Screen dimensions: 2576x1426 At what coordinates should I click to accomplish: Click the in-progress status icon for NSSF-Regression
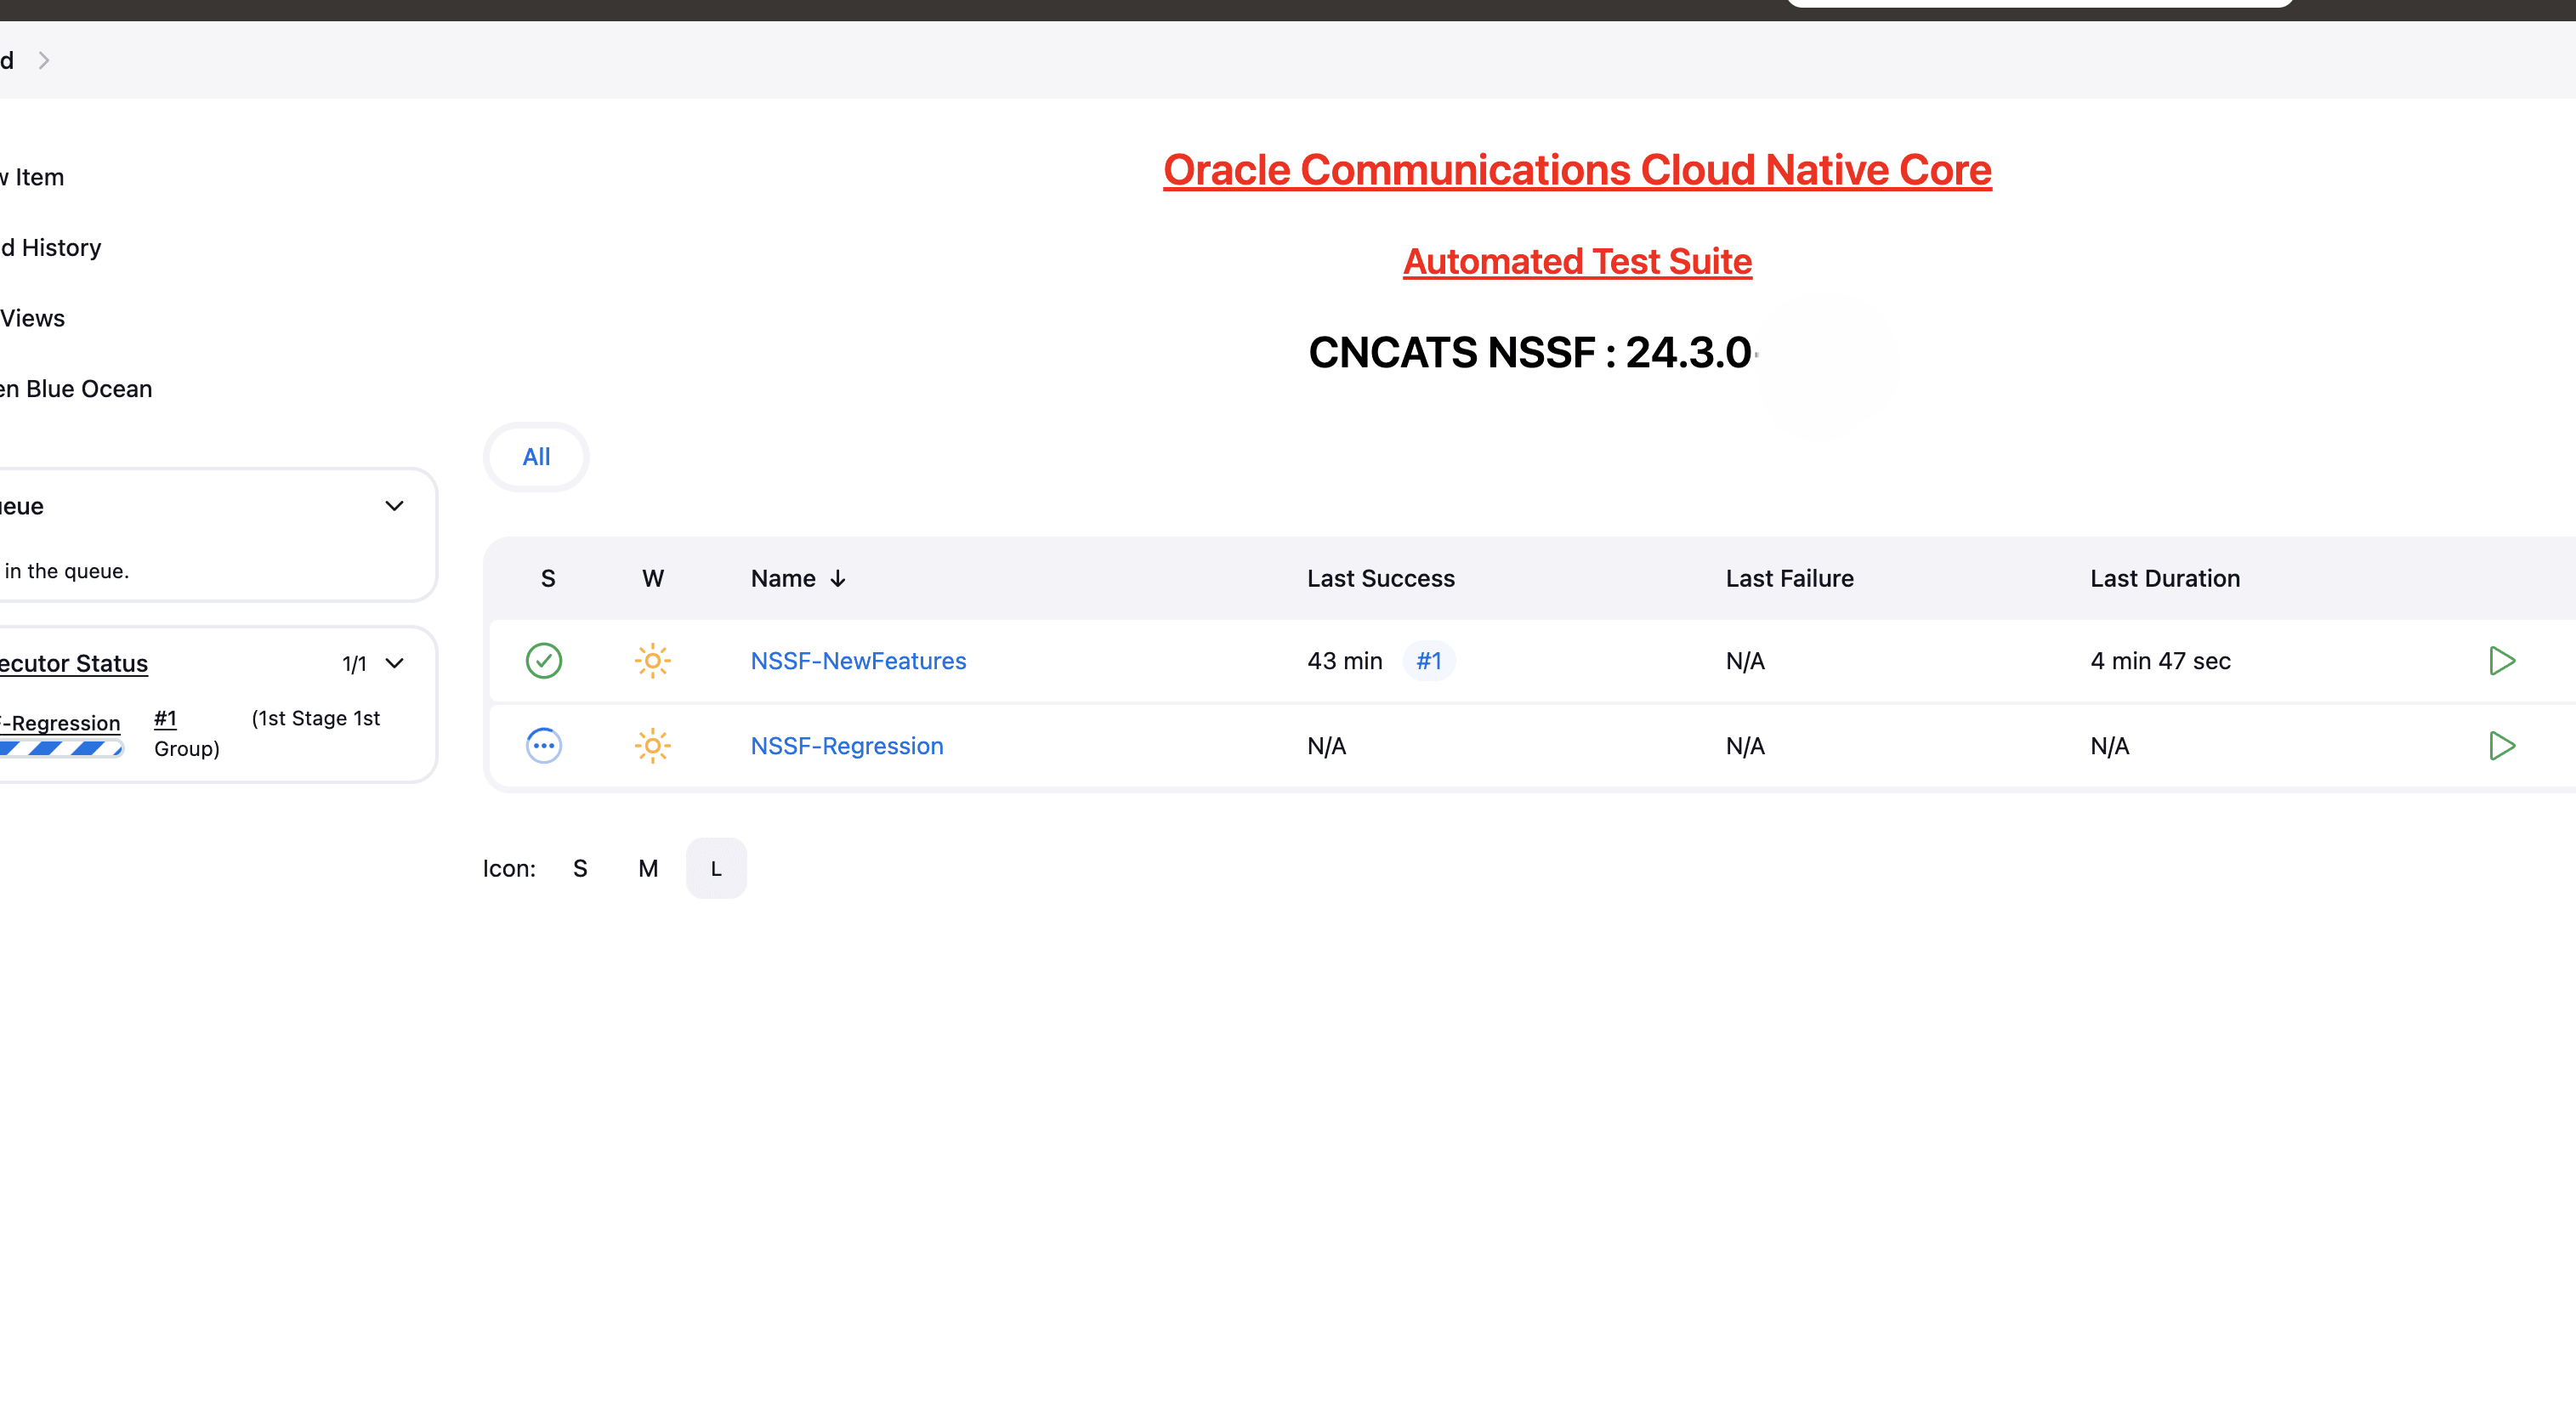pyautogui.click(x=543, y=745)
